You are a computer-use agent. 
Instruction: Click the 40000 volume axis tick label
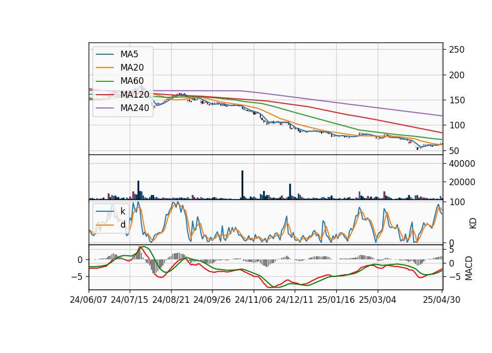(x=462, y=164)
